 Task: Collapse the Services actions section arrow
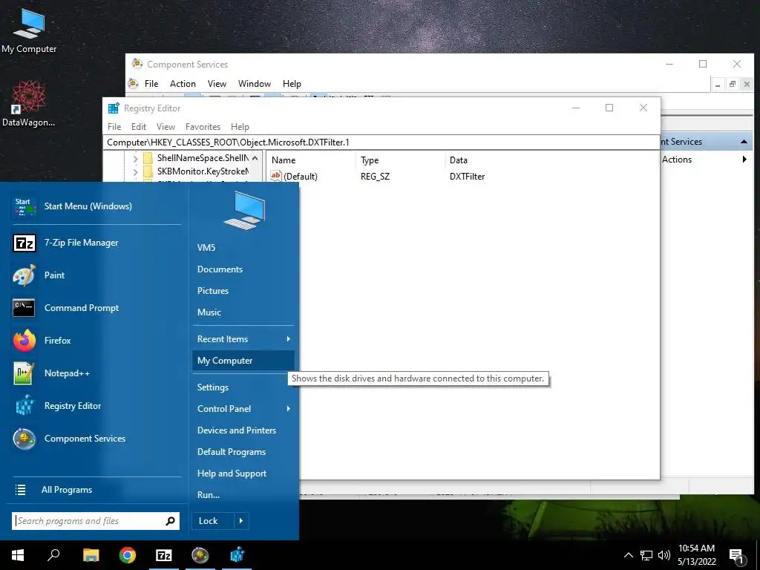click(x=744, y=142)
